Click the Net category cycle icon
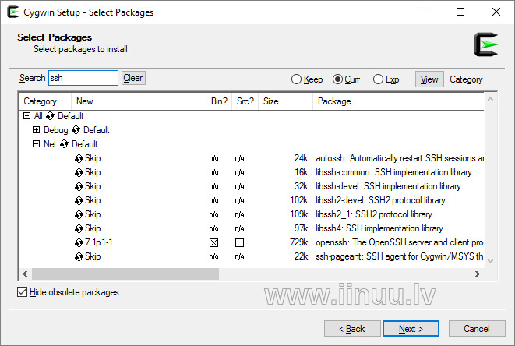This screenshot has height=346, width=515. point(65,144)
